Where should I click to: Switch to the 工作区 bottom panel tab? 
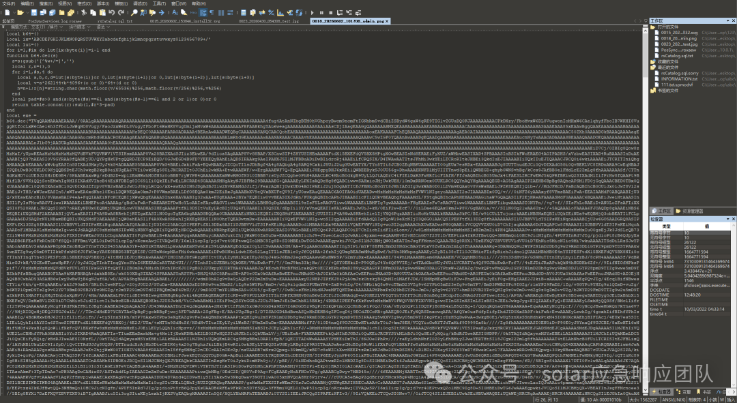click(x=661, y=211)
